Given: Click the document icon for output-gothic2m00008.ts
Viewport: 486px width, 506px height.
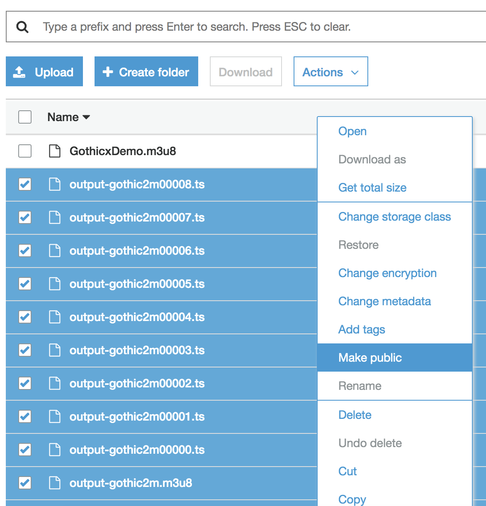Looking at the screenshot, I should pyautogui.click(x=54, y=184).
